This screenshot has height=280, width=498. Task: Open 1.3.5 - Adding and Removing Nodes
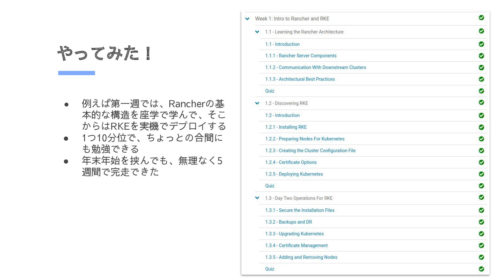coord(301,257)
